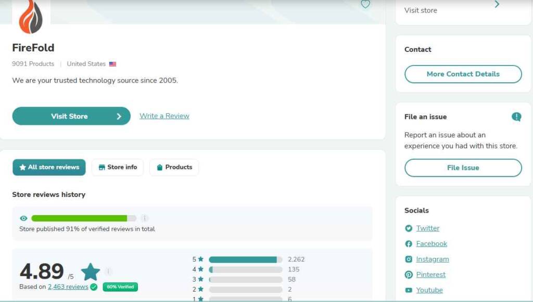
Task: Toggle the eye icon for published reviews
Action: [23, 218]
